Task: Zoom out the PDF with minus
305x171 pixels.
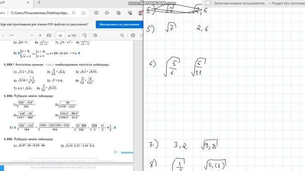Action: coord(32,36)
